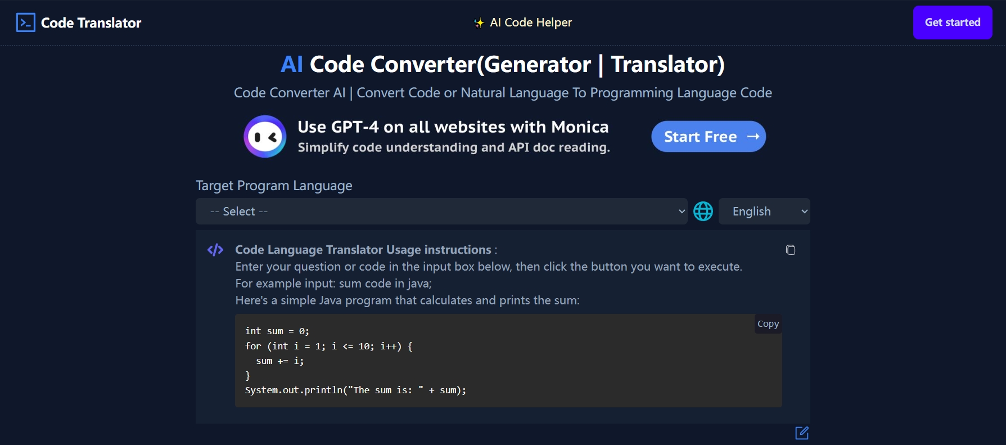Click the code line 'int sum = 0;'
This screenshot has width=1006, height=445.
click(277, 331)
